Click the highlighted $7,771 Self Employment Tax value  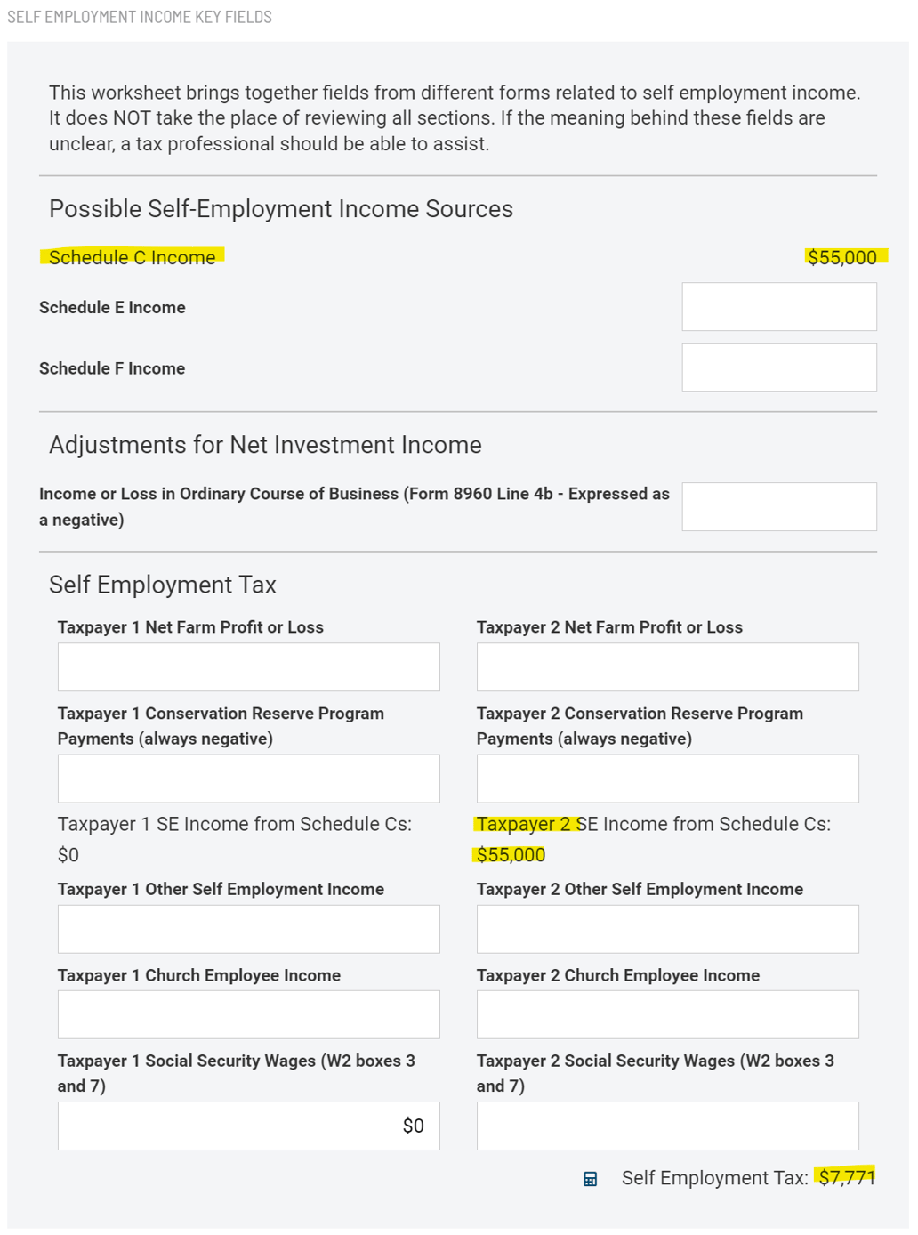[845, 1177]
